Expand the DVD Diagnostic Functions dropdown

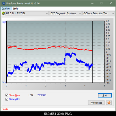[x=66, y=13]
